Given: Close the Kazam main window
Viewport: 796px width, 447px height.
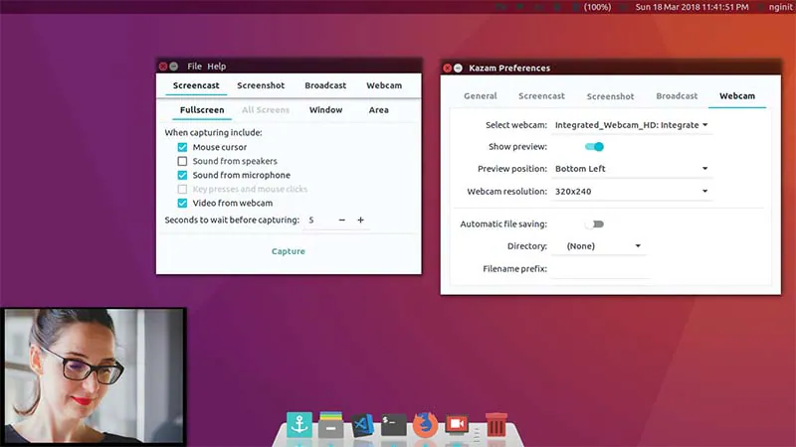Looking at the screenshot, I should tap(163, 67).
